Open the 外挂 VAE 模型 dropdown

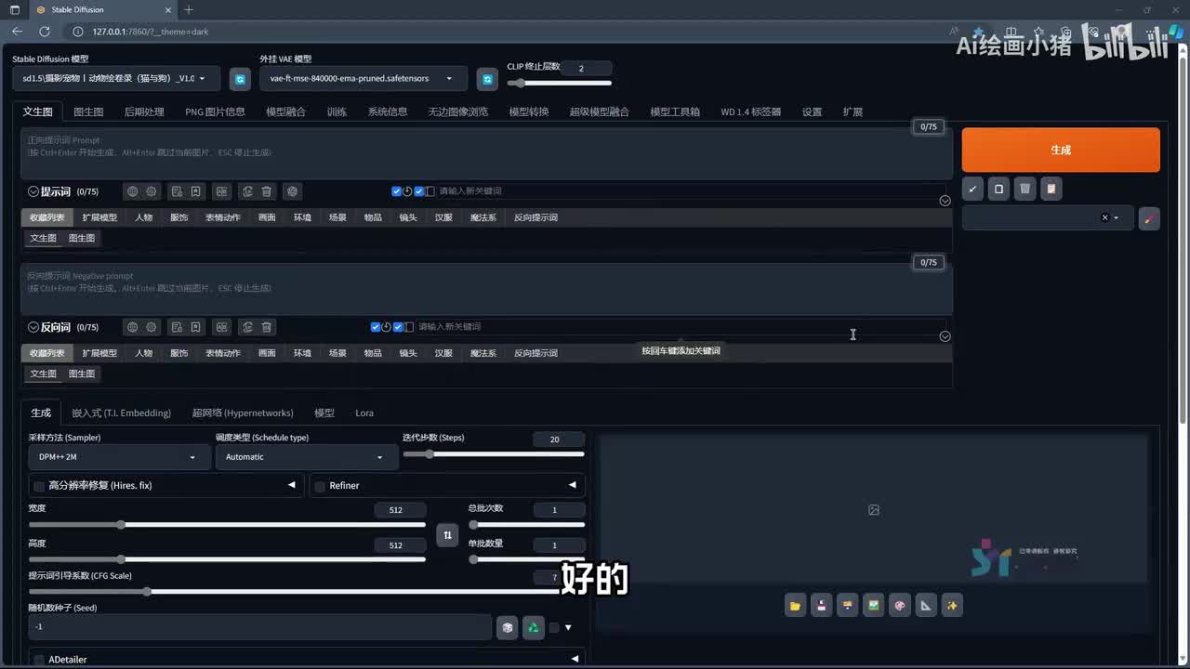tap(364, 79)
